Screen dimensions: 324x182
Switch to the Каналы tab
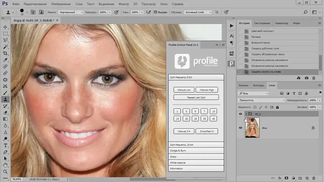[244, 85]
